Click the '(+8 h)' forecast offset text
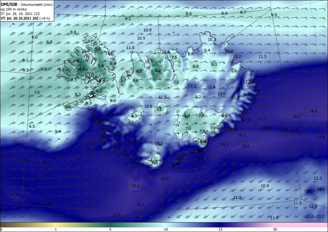The image size is (328, 232). coord(45,18)
